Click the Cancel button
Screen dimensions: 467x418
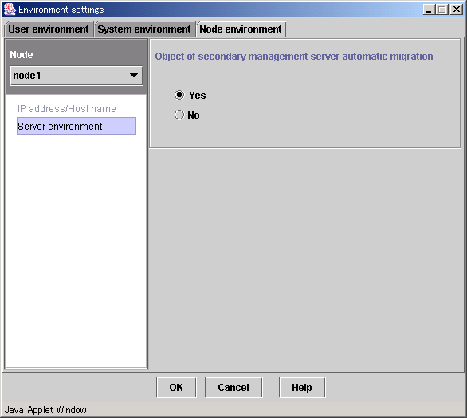(233, 388)
